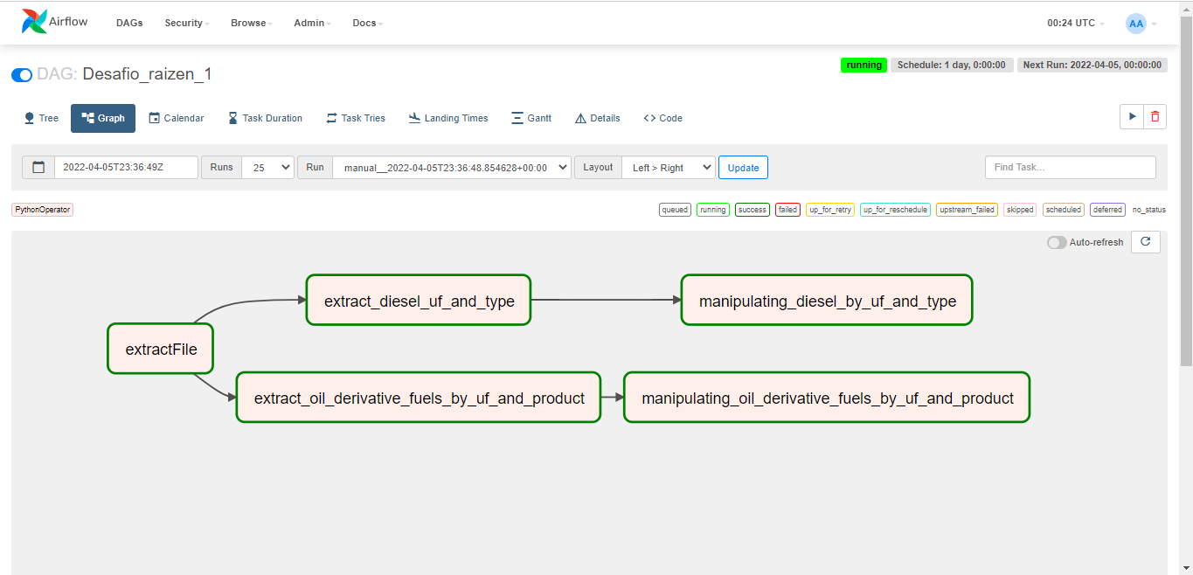This screenshot has width=1193, height=575.
Task: Click the queued status legend
Action: (675, 210)
